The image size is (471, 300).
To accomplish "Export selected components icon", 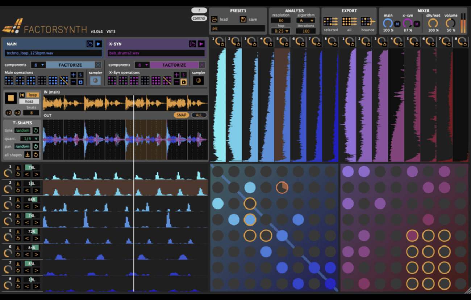I will 330,21.
